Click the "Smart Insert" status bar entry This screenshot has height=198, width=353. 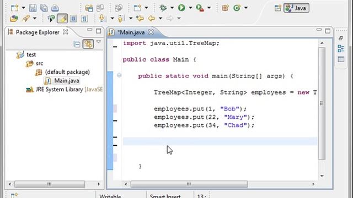pyautogui.click(x=165, y=196)
